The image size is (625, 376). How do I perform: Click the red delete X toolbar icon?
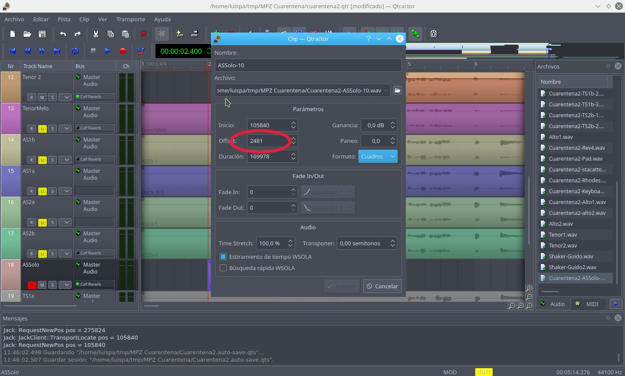(143, 34)
